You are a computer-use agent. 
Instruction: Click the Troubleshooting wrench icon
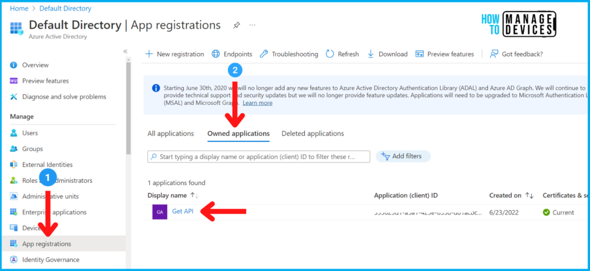click(264, 54)
